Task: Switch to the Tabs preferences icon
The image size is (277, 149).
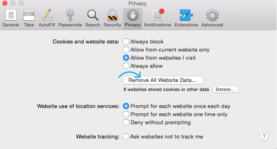Action: (29, 18)
